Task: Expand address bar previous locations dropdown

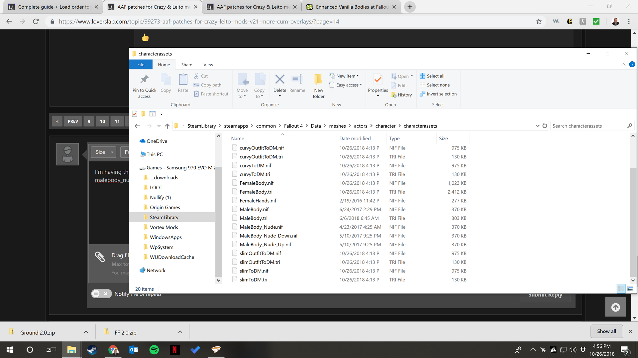Action: click(537, 126)
